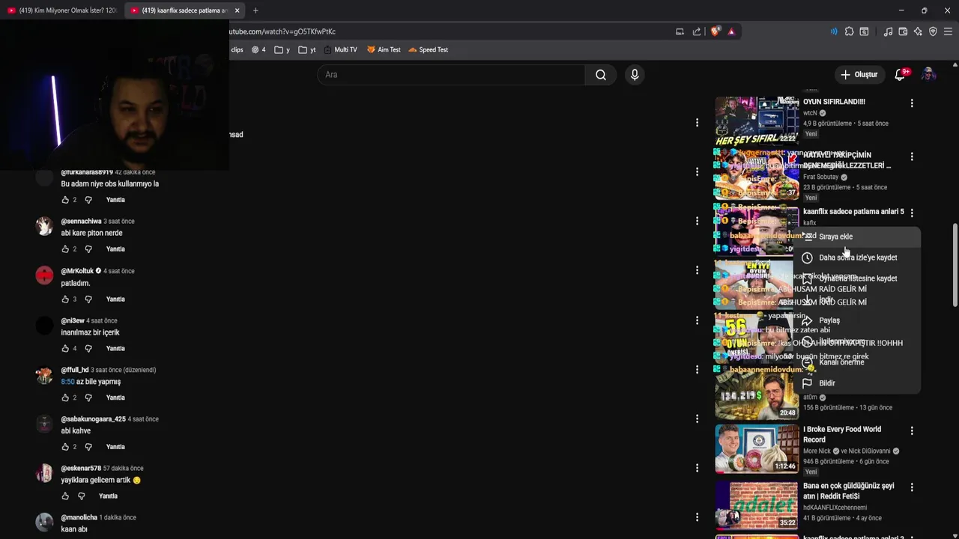Dislike @sennachiwa's comment
Image resolution: width=959 pixels, height=539 pixels.
88,249
